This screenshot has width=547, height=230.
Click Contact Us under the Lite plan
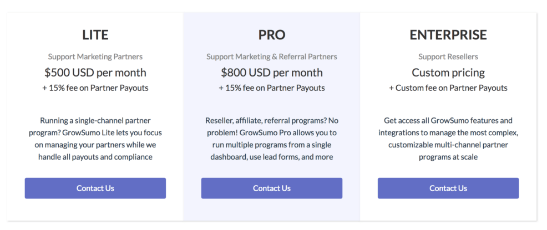[95, 188]
